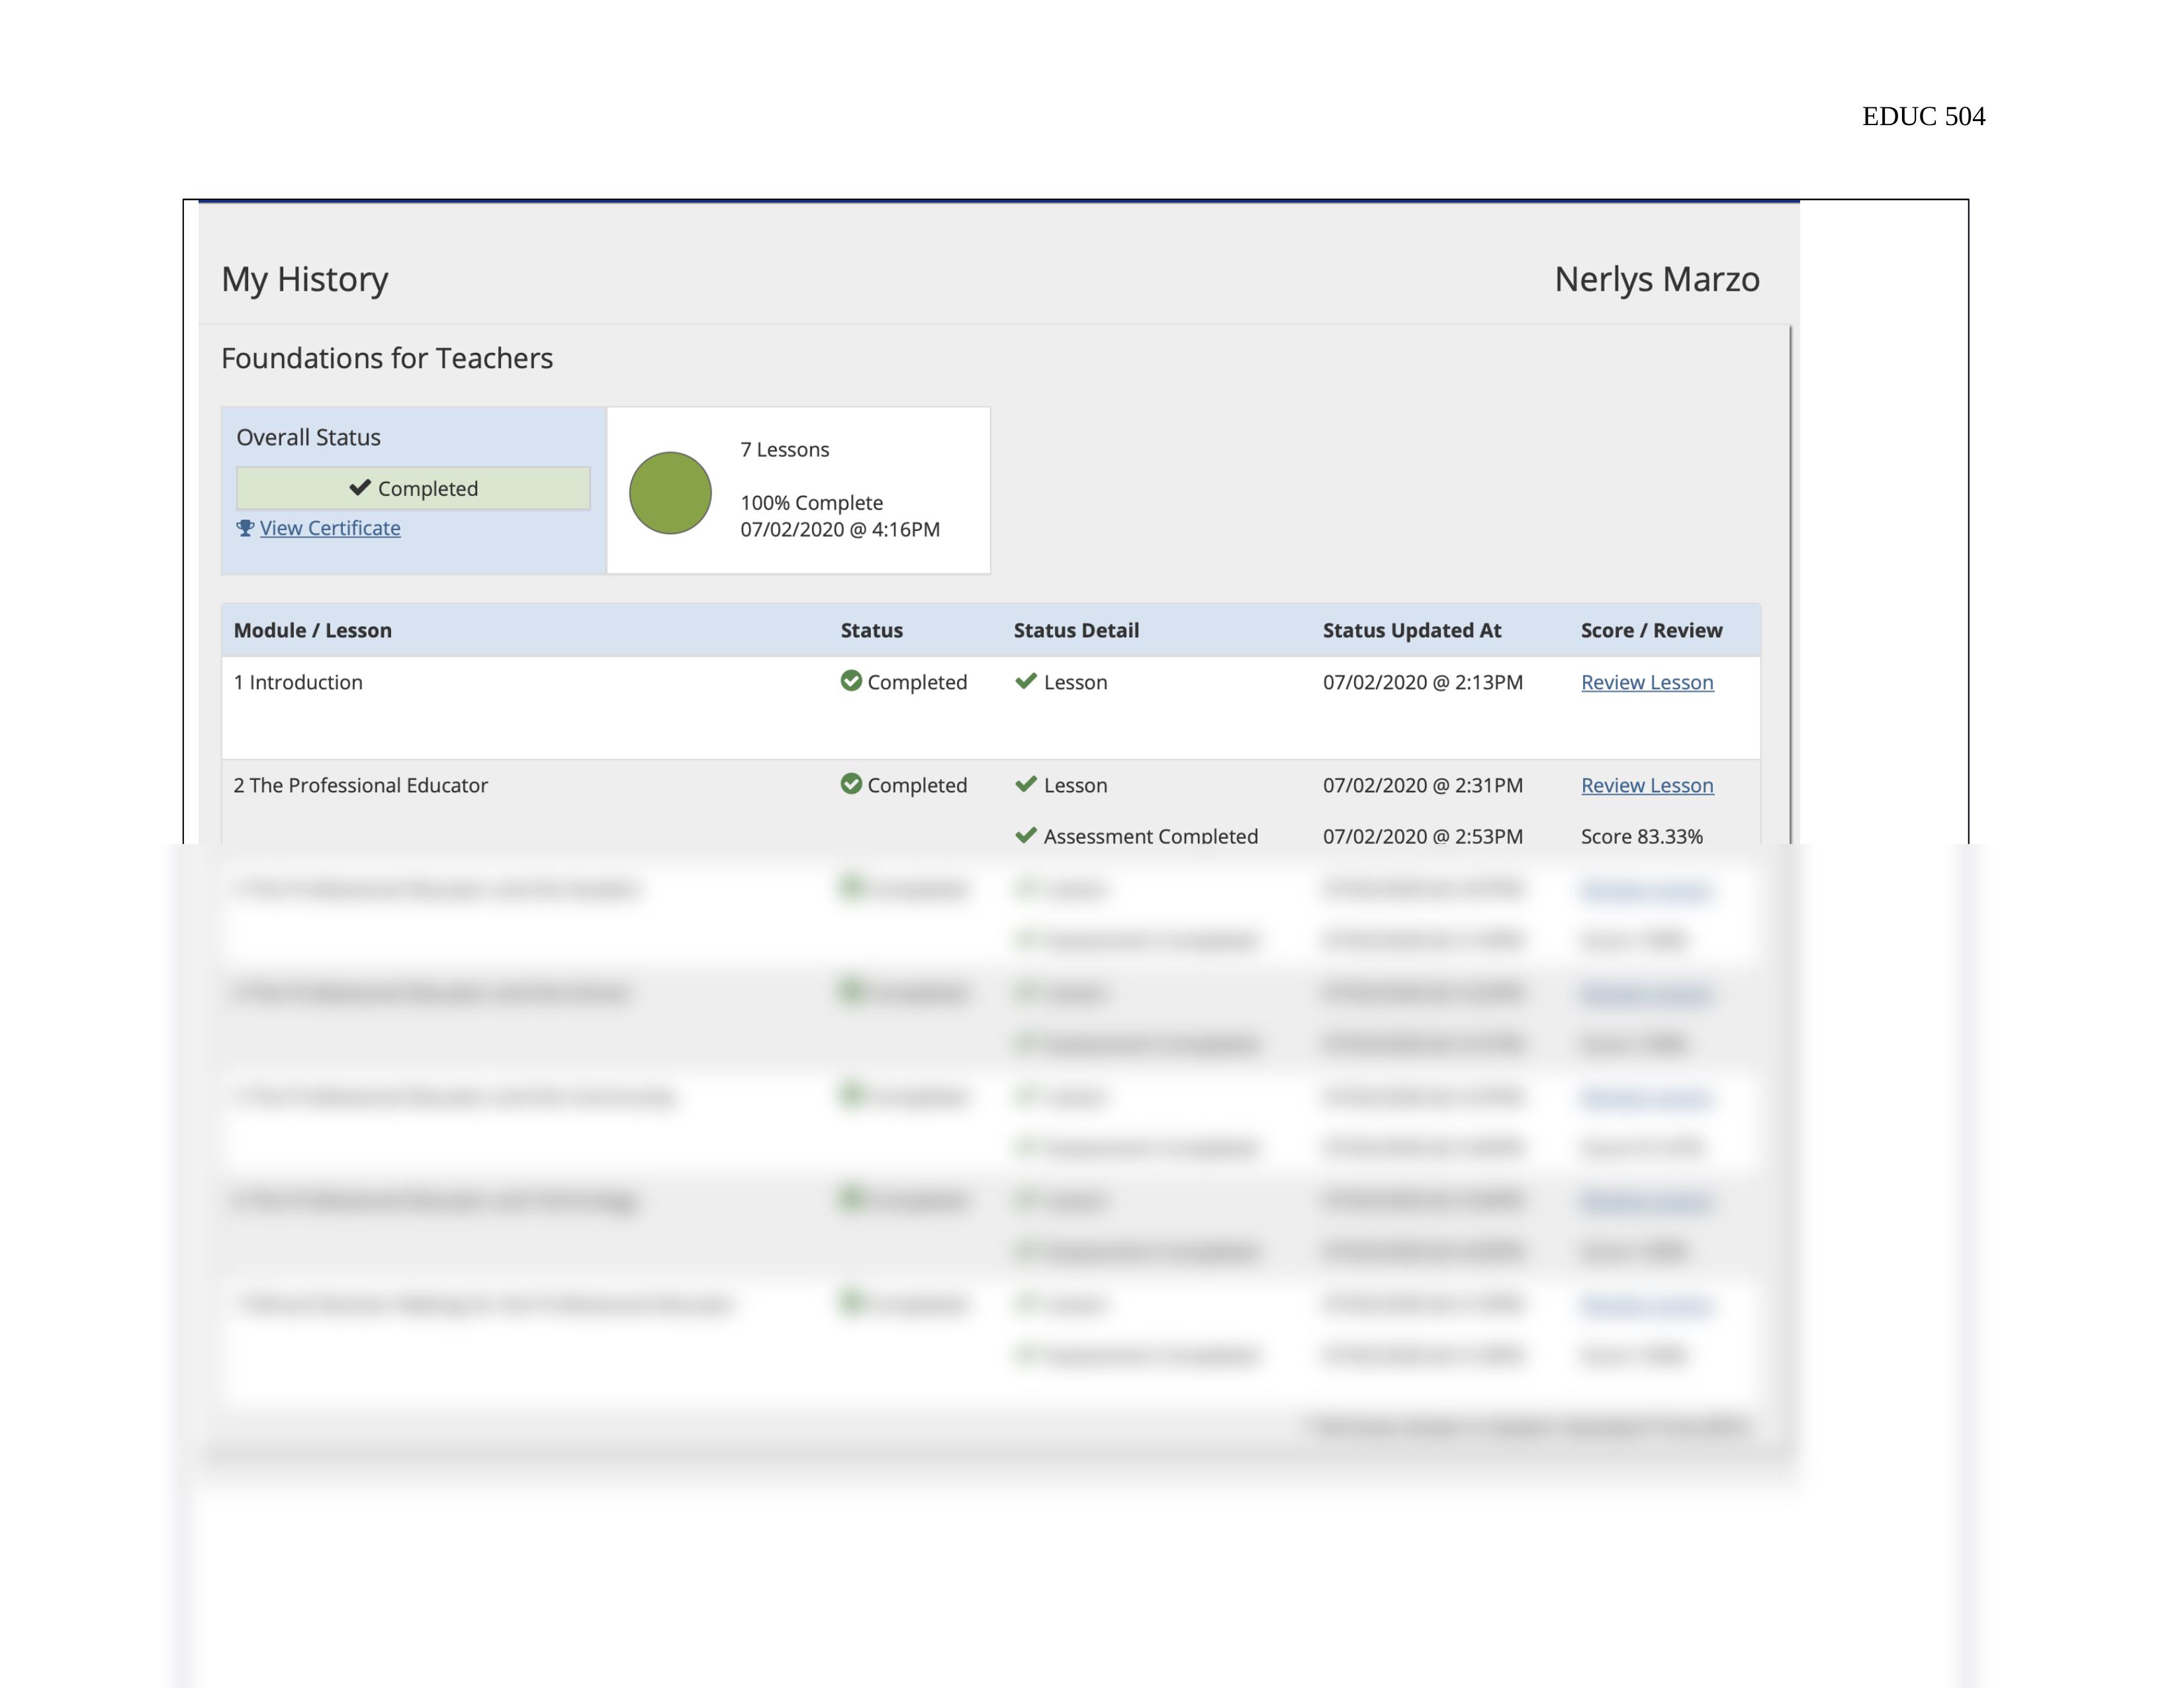The image size is (2184, 1688).
Task: Click the '07/02/2020 @ 2:53PM' timestamp
Action: (x=1423, y=836)
